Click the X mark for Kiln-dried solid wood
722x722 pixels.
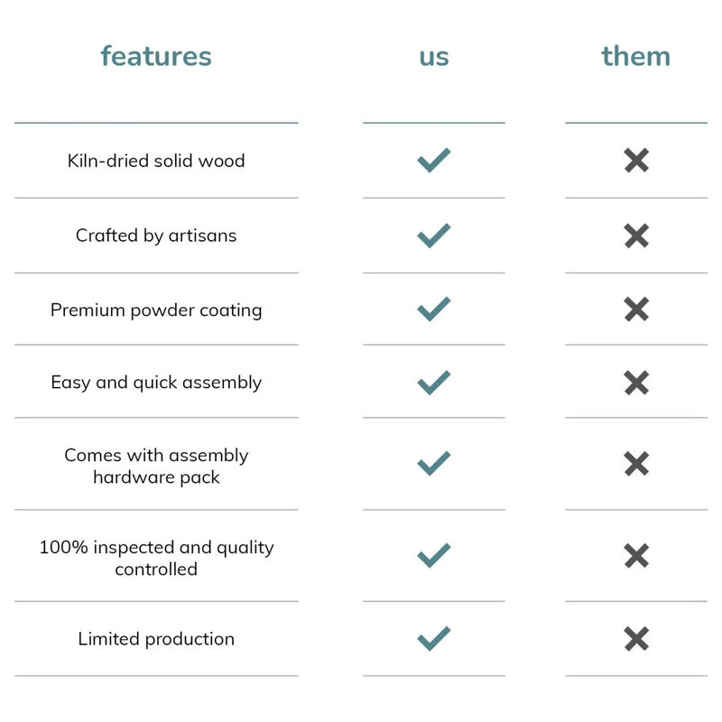(x=636, y=161)
